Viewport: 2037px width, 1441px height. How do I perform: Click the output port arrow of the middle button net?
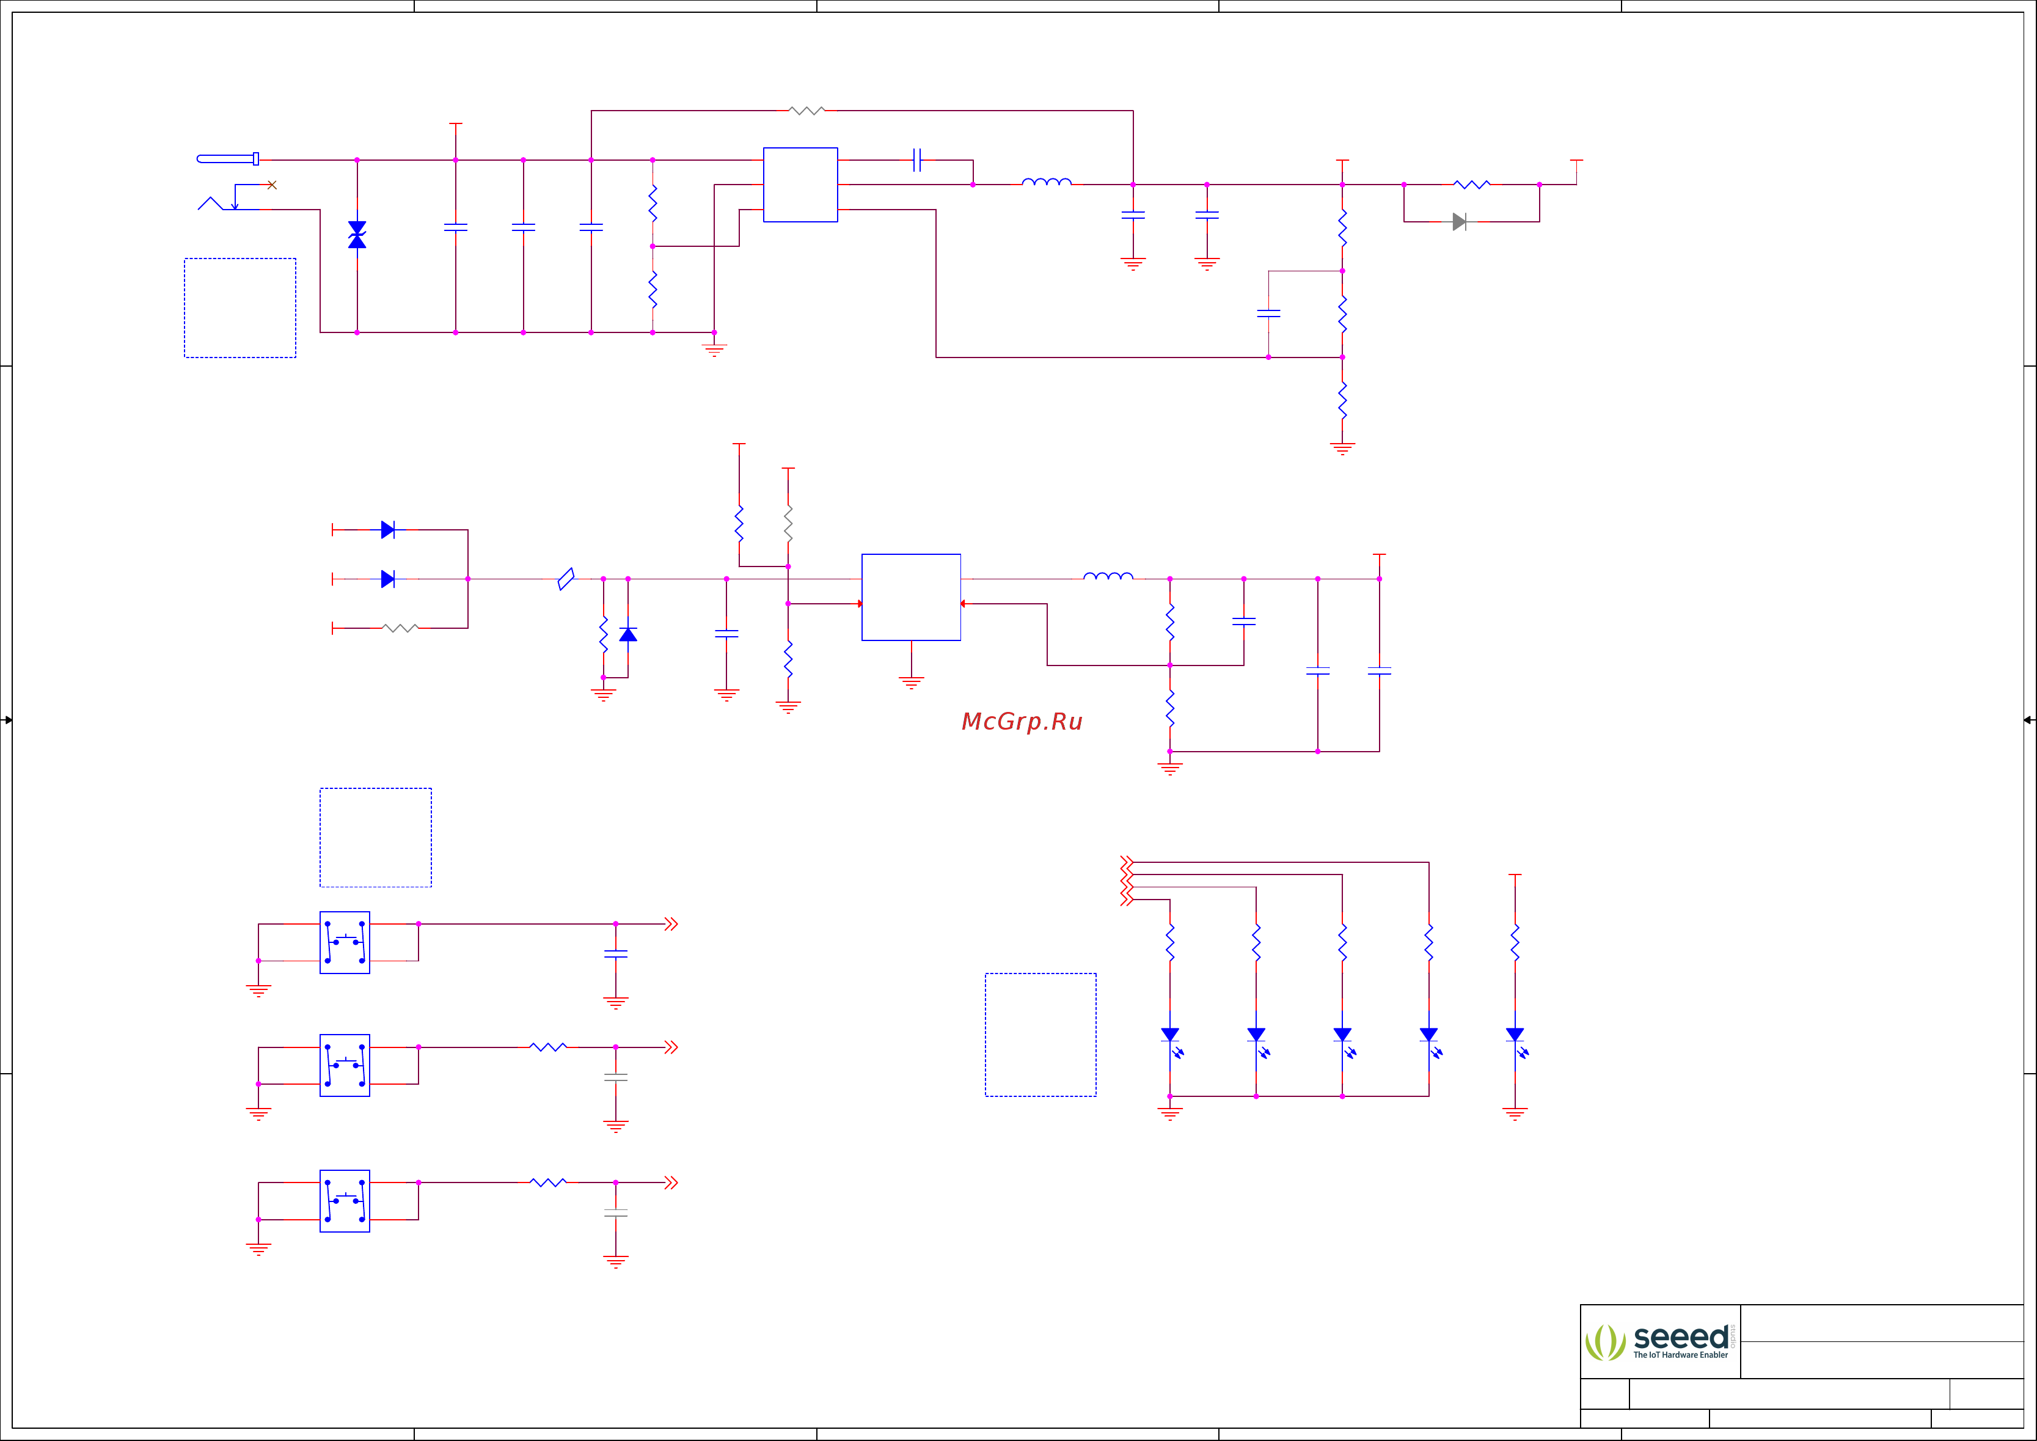671,1047
